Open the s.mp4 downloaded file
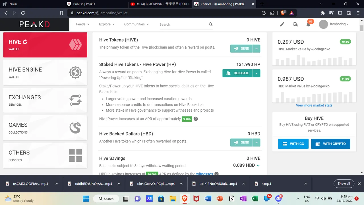Viewport: 364px width, 205px height. (266, 184)
